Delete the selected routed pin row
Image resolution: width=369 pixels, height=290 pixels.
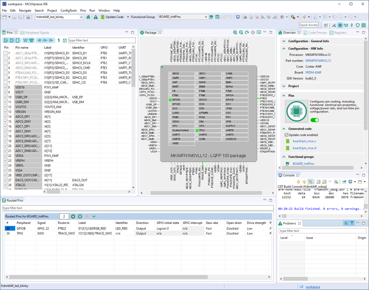tap(80, 217)
